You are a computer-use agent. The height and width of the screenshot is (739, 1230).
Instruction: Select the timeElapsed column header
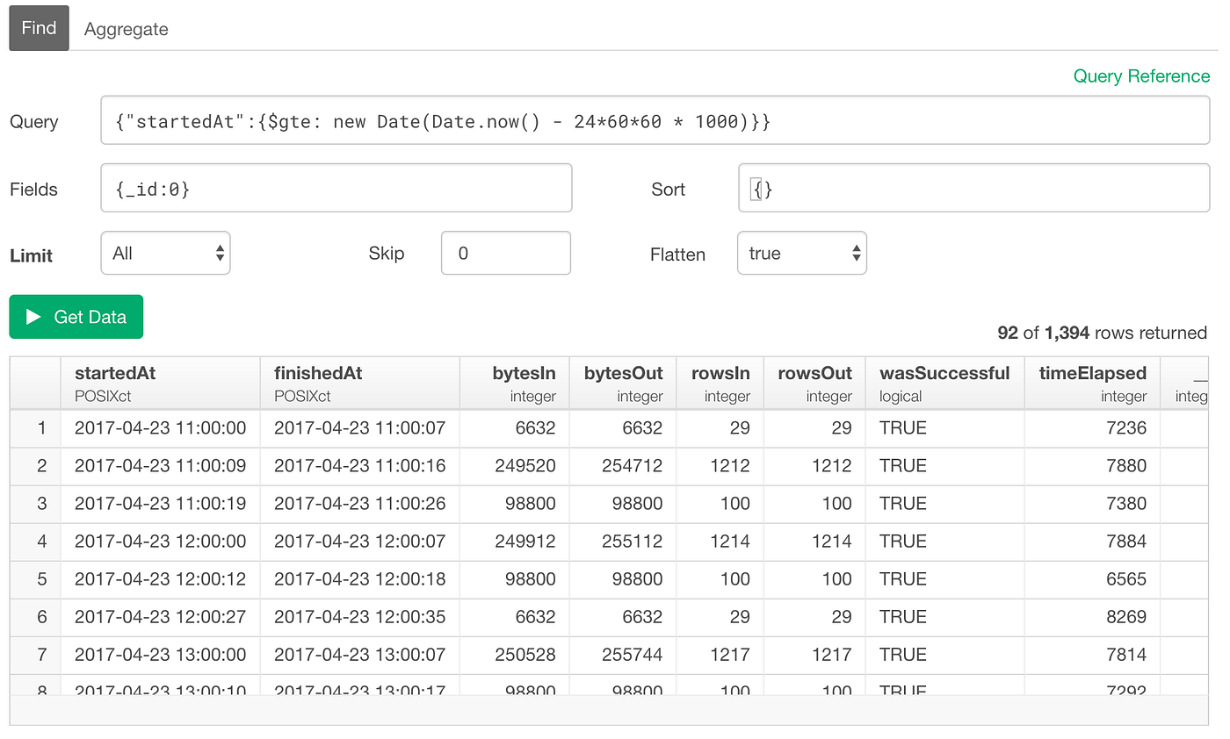click(x=1091, y=373)
